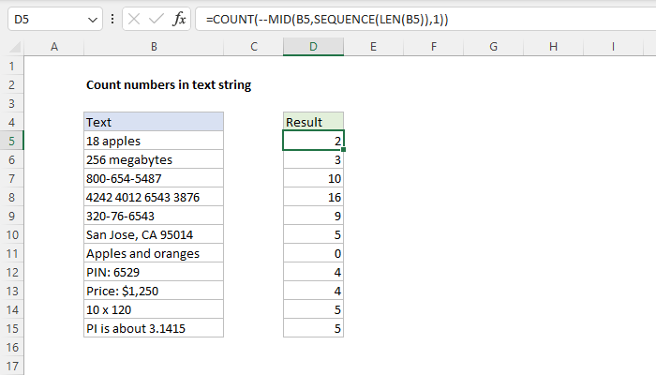Select row 11 header
This screenshot has height=375, width=656.
(x=11, y=253)
